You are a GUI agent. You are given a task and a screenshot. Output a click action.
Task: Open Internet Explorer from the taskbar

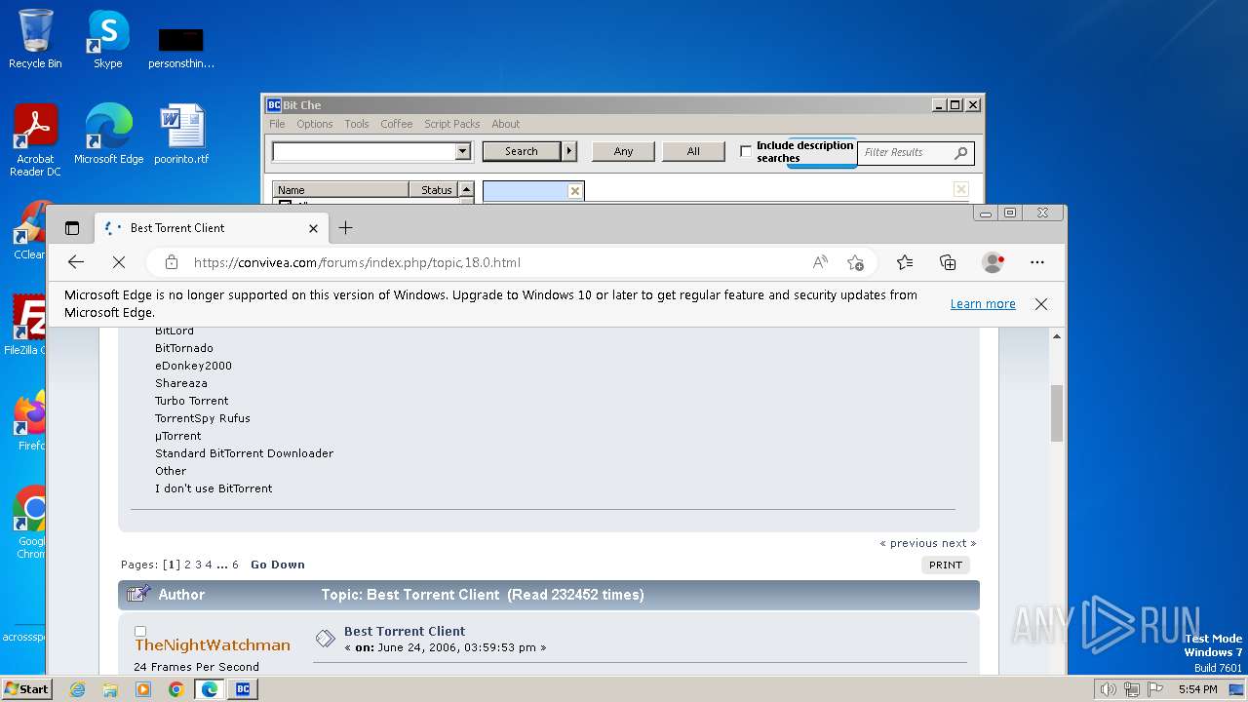[x=77, y=689]
